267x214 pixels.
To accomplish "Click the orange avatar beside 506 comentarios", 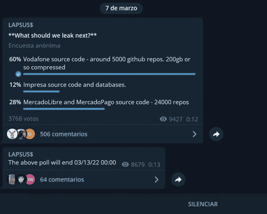I will (x=31, y=134).
